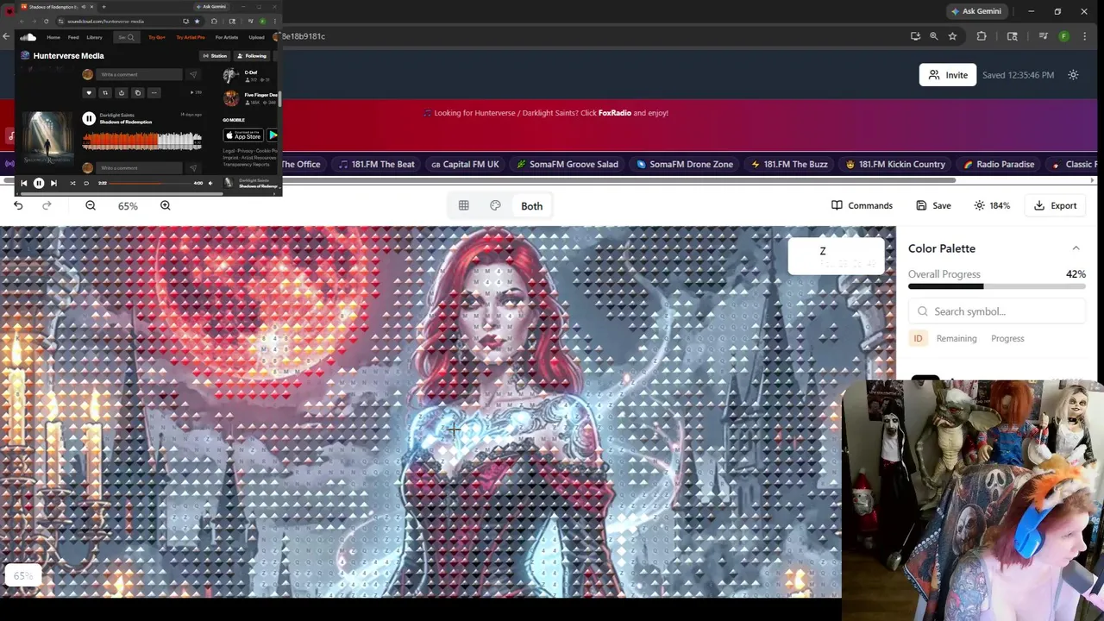
Task: Undo the last canvas action
Action: coord(18,205)
